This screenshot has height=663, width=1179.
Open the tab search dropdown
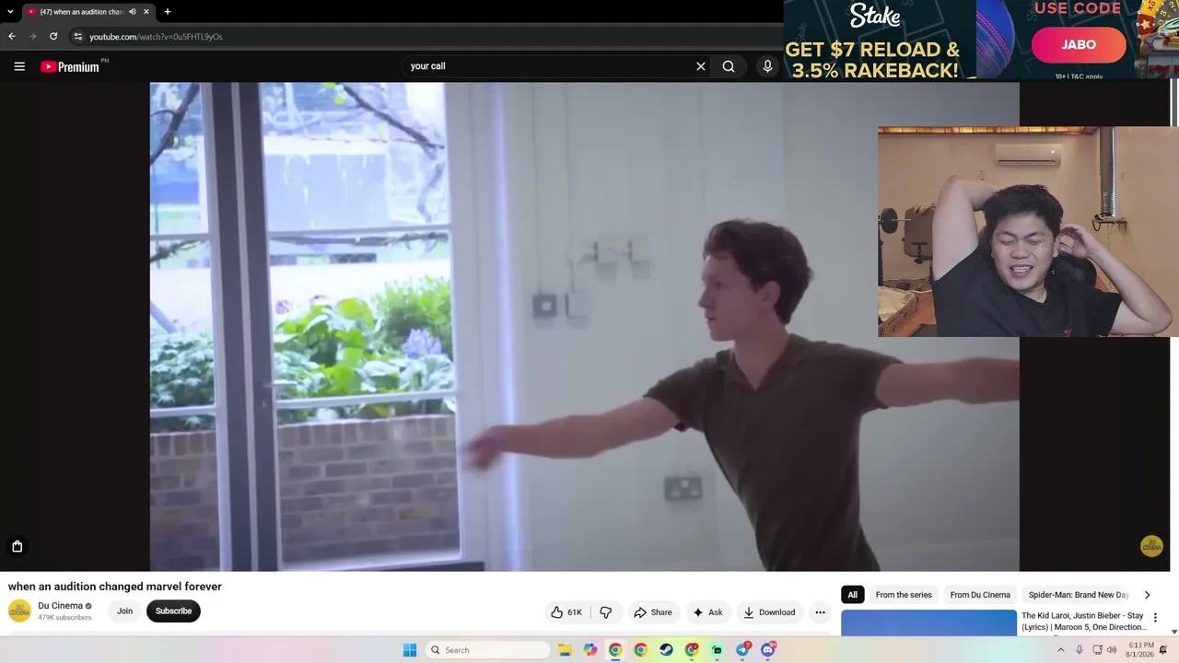click(11, 12)
